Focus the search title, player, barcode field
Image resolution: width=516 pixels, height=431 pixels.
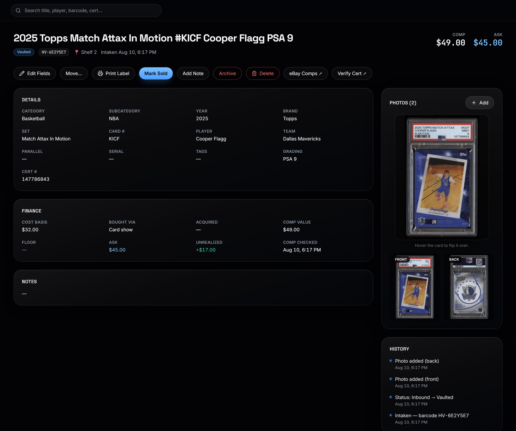(86, 11)
